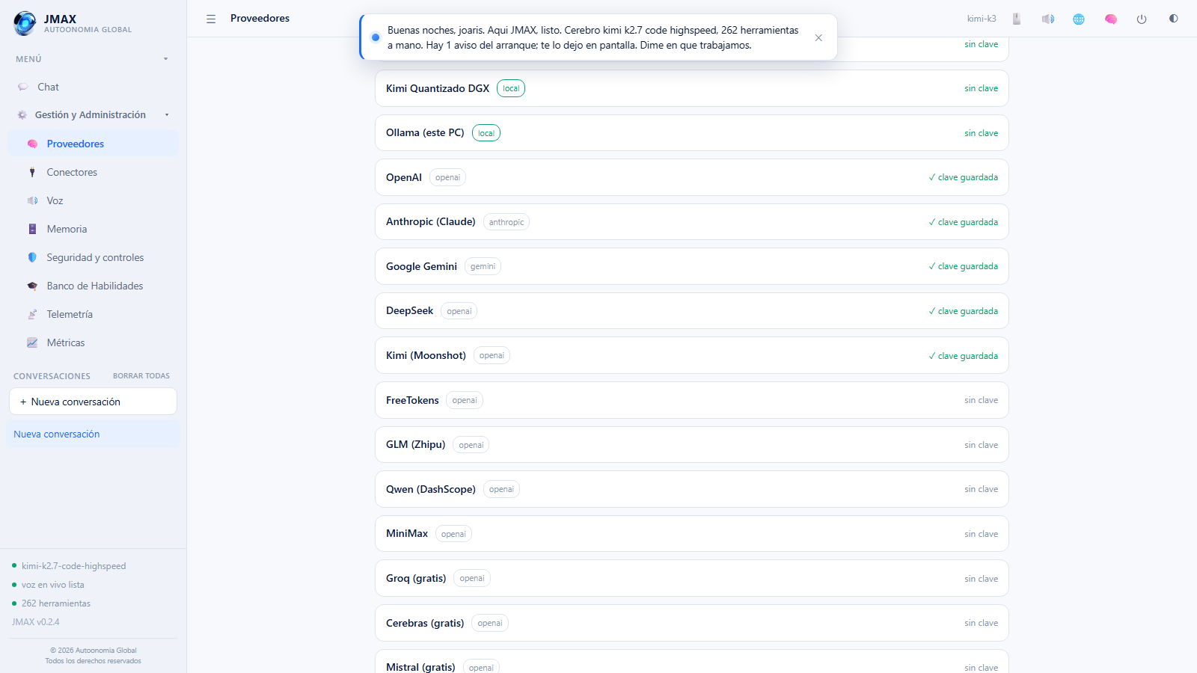The image size is (1197, 673).
Task: Open the MiniMax provider card
Action: [x=691, y=534]
